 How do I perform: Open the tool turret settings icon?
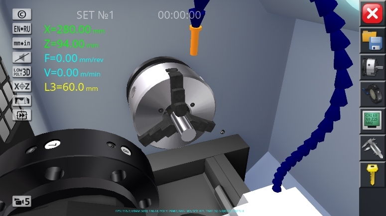(372, 94)
